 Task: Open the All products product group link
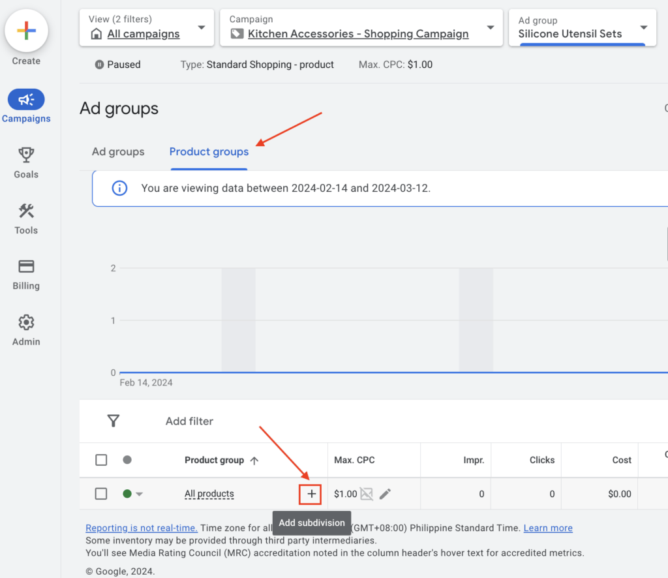click(x=209, y=494)
